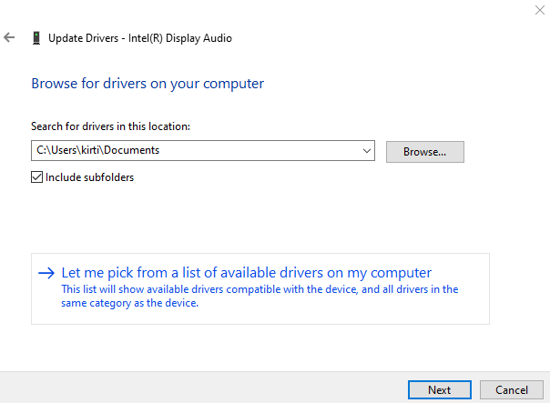Click the device icon beside Update Drivers
The width and height of the screenshot is (550, 403).
point(36,38)
